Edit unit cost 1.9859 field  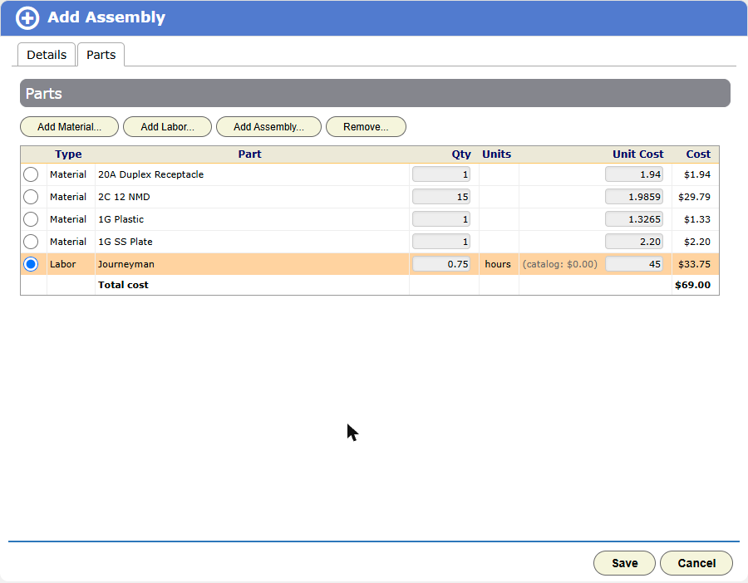click(634, 197)
